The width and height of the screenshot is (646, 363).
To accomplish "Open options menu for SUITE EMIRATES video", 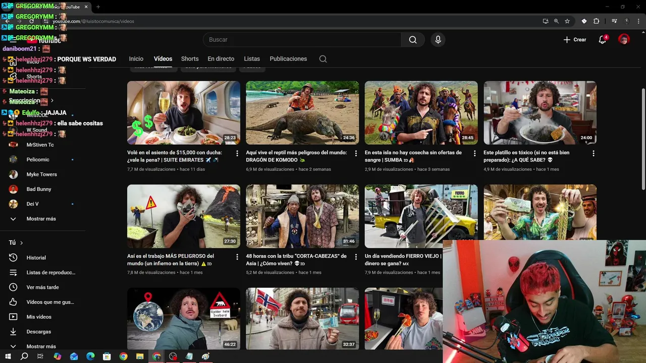I will click(x=237, y=153).
